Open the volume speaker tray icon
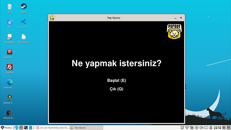The height and width of the screenshot is (130, 231). coord(201,128)
